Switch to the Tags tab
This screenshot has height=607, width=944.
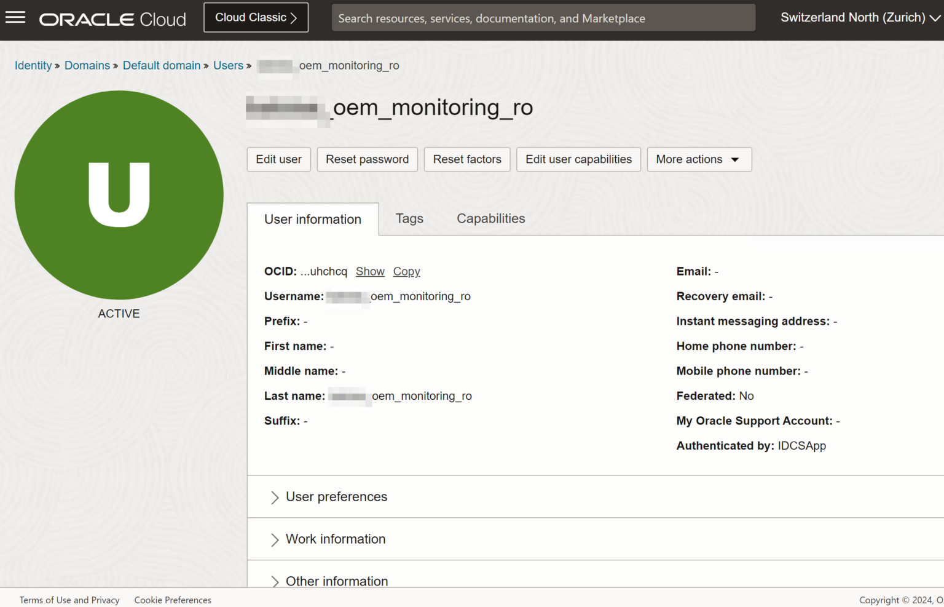409,219
